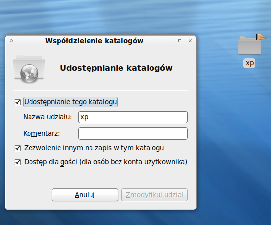Screen dimensions: 271x225
Task: Maximize the Współdzielenie katalogów dialog
Action: point(180,41)
